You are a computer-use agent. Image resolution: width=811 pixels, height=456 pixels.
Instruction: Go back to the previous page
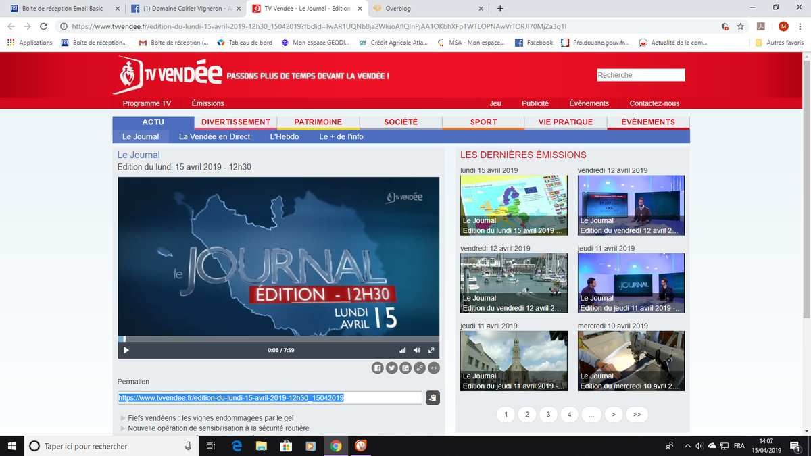pyautogui.click(x=10, y=26)
